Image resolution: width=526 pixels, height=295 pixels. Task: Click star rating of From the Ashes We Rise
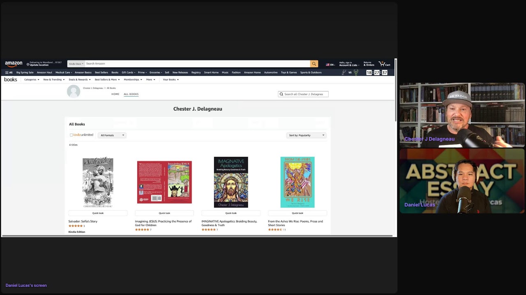275,230
